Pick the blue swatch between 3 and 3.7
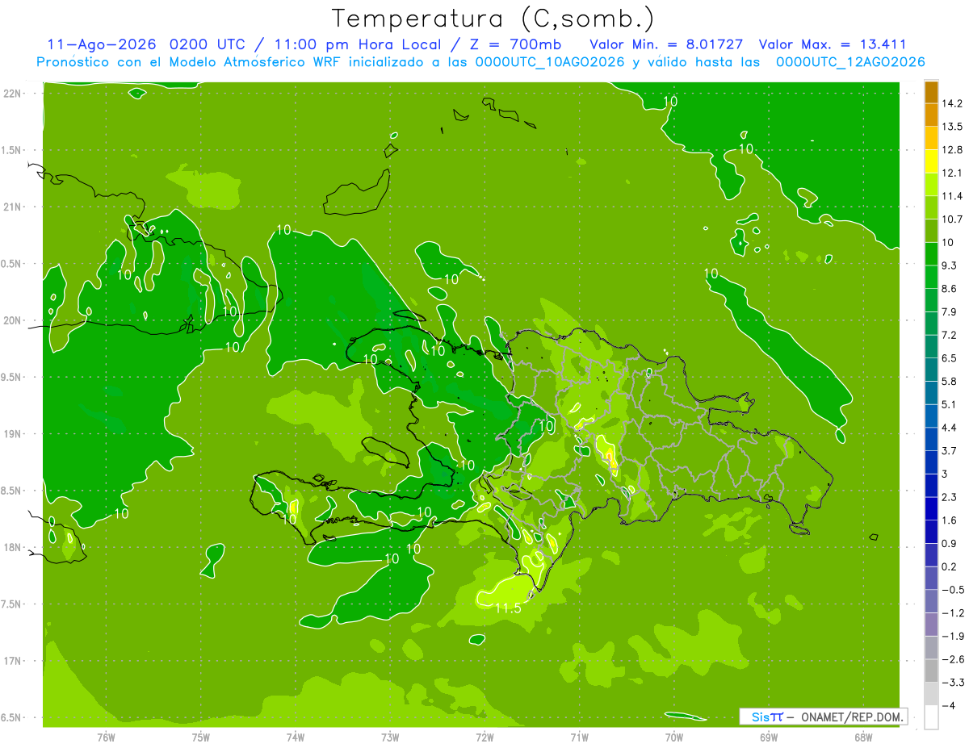The height and width of the screenshot is (748, 969). click(931, 462)
